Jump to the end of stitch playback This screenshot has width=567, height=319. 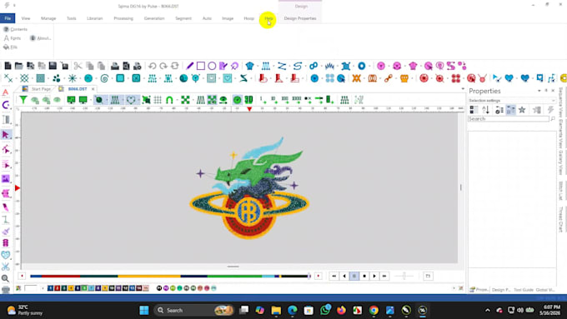384,276
